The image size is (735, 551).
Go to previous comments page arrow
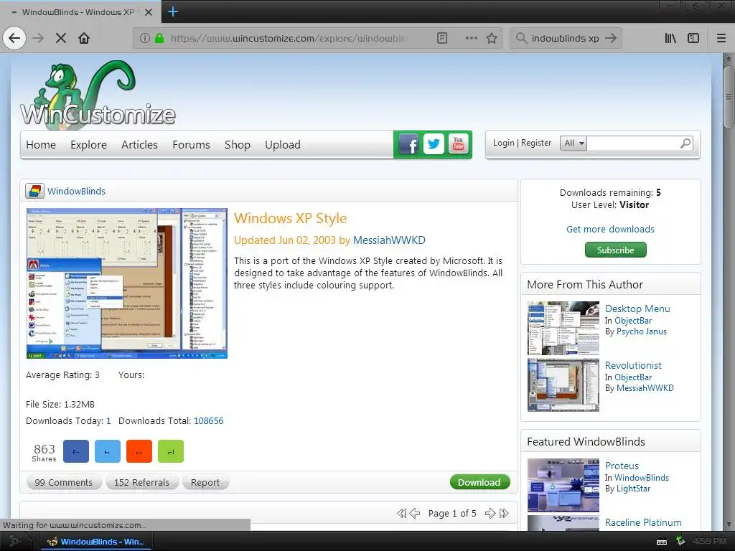[415, 513]
